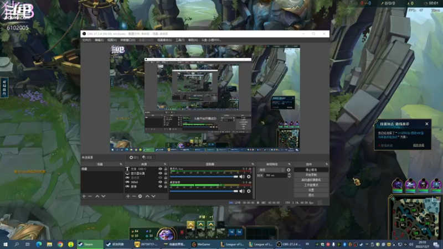Open desktop audio settings gear

(x=249, y=191)
